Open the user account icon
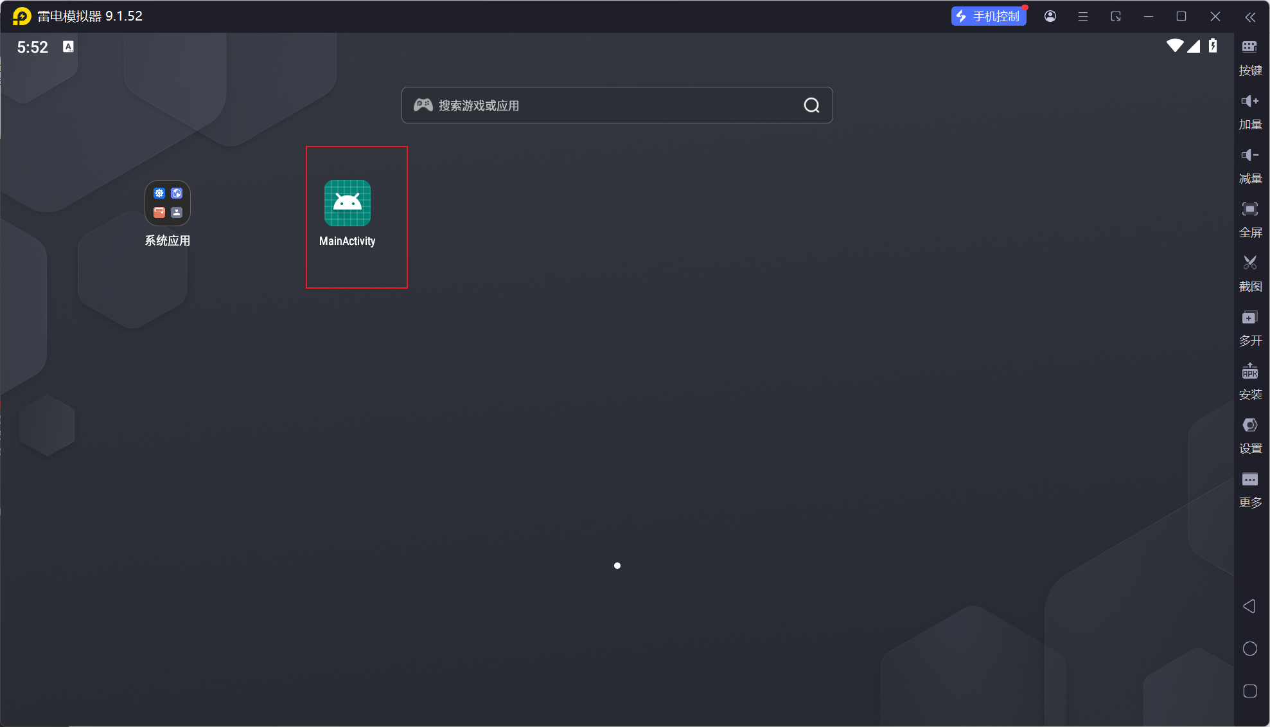The image size is (1270, 727). (x=1050, y=16)
